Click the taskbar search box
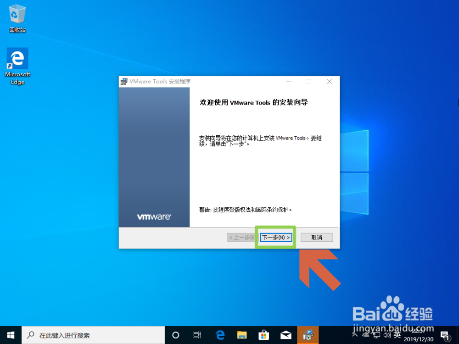This screenshot has height=344, width=459. click(x=93, y=335)
